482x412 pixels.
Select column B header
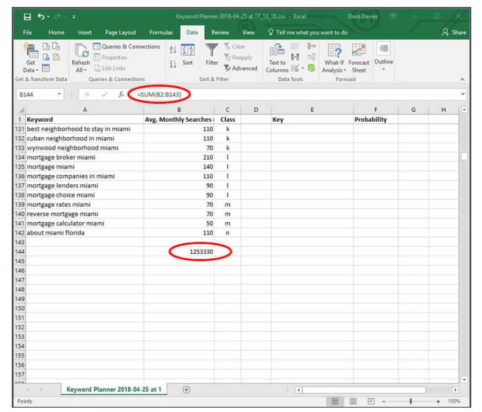coord(179,110)
